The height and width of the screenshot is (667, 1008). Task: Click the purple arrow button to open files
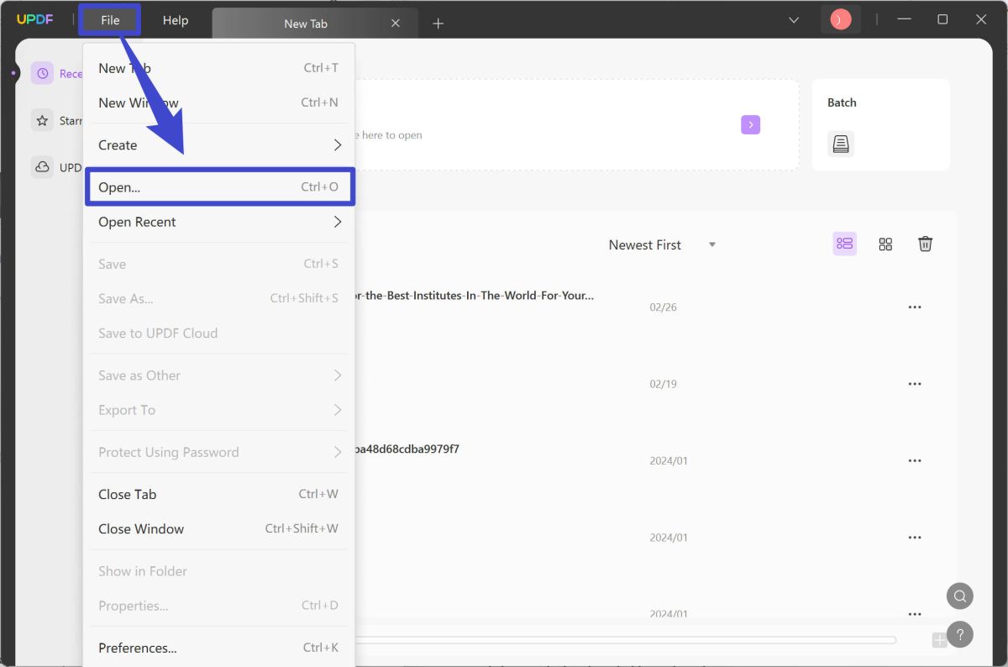tap(750, 124)
